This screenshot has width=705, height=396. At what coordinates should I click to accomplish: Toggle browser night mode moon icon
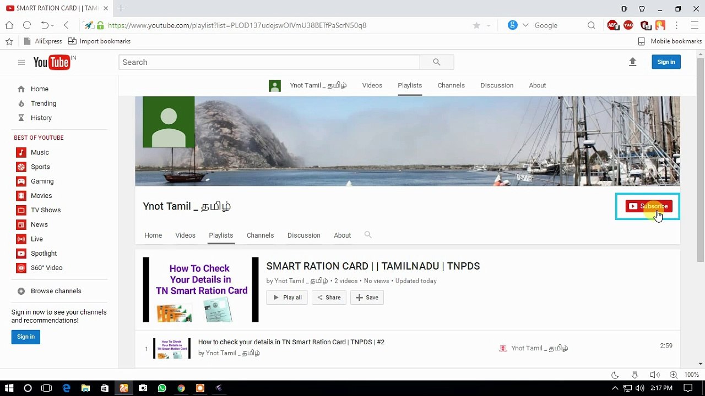615,375
